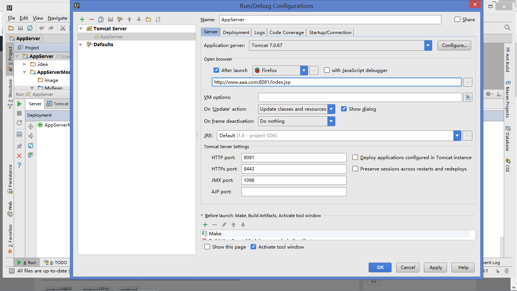This screenshot has width=517, height=291.
Task: Click the Cancel button
Action: click(408, 267)
